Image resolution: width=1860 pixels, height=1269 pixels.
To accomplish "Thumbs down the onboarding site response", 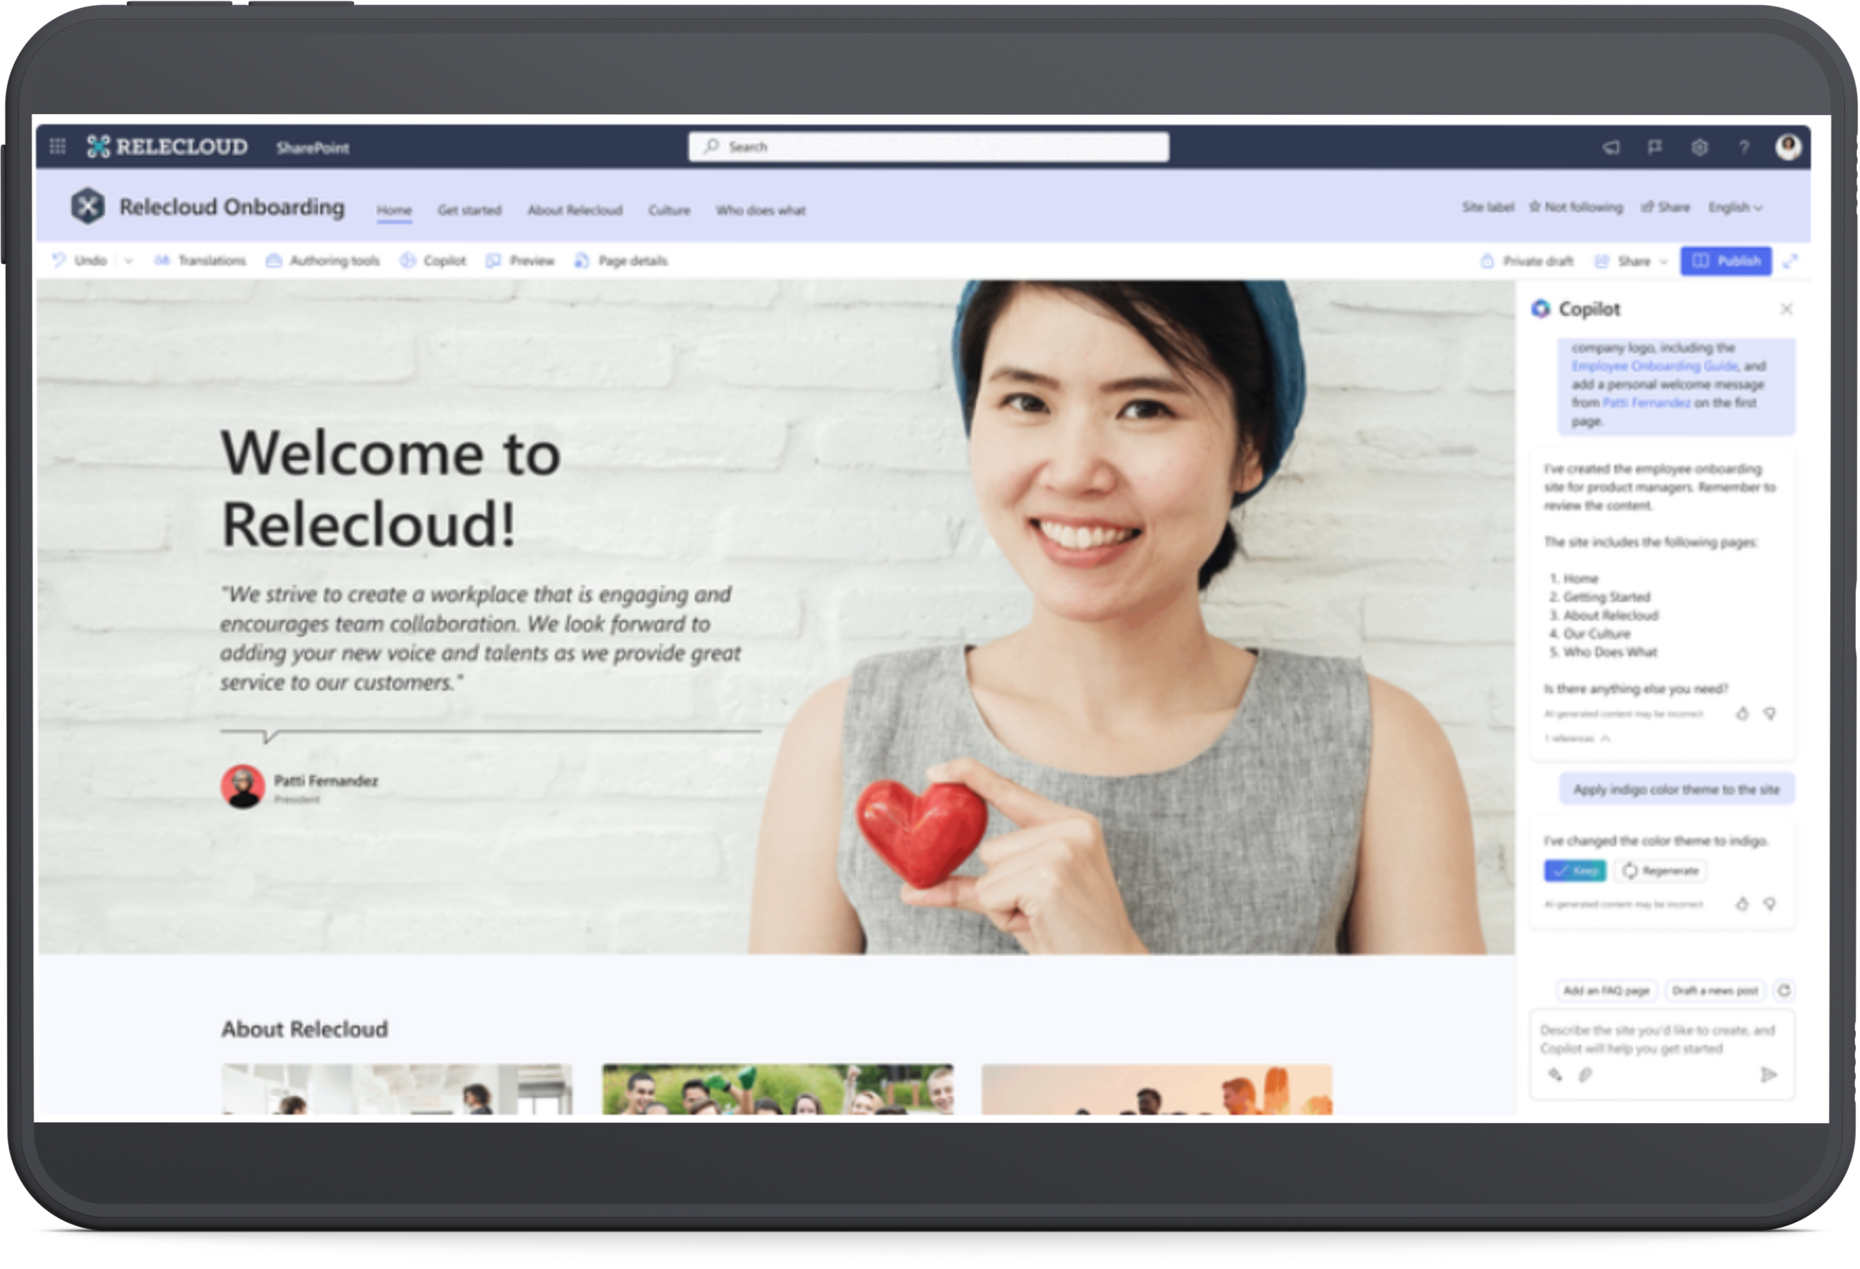I will 1770,713.
